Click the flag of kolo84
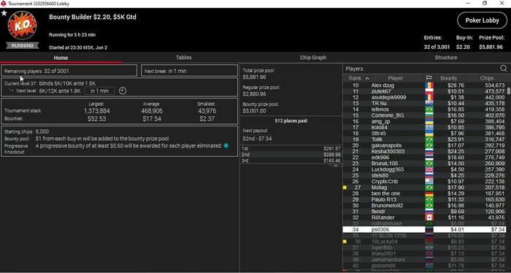Viewport: 511px width, 273px height. pos(429,128)
